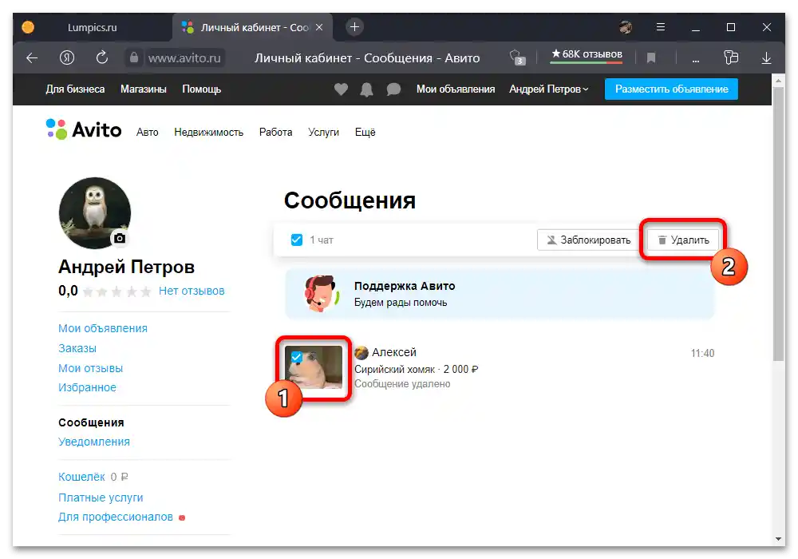The width and height of the screenshot is (798, 559).
Task: Open the Недвижимость category
Action: [x=208, y=133]
